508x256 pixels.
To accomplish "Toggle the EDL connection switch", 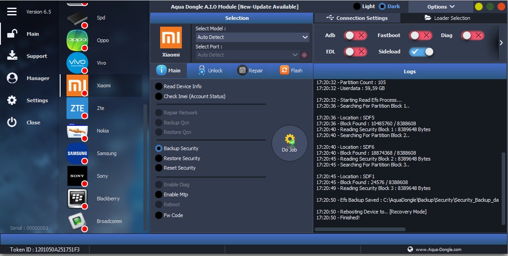I will 356,52.
